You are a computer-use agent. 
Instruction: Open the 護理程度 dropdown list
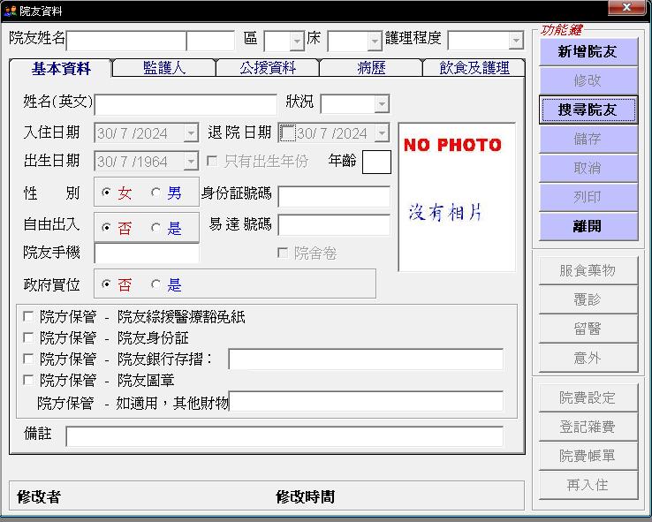516,41
